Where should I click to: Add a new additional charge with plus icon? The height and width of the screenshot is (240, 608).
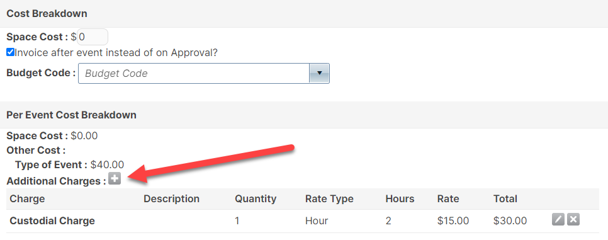115,179
